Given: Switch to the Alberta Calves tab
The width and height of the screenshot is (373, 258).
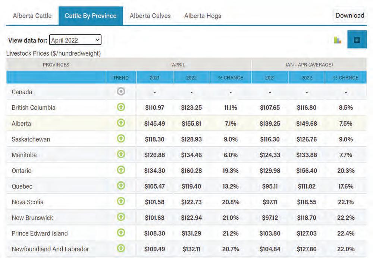Looking at the screenshot, I should click(150, 16).
